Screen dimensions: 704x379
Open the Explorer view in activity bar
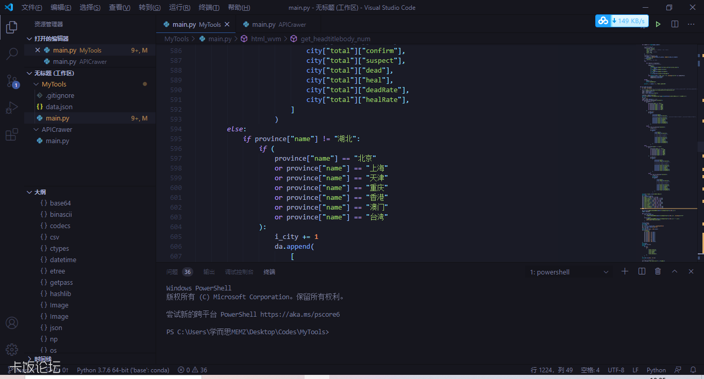click(x=12, y=27)
